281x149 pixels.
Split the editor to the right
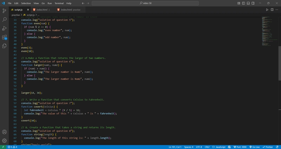pos(272,10)
